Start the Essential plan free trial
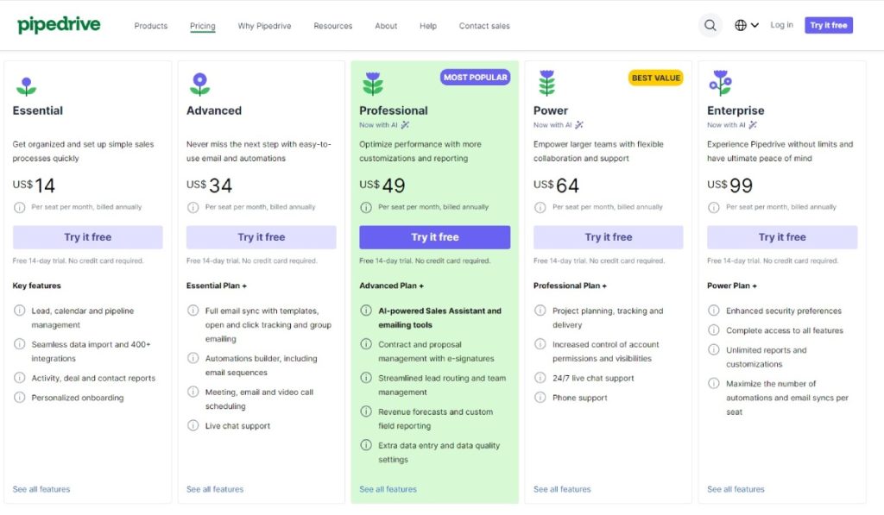This screenshot has width=884, height=515. [x=88, y=237]
